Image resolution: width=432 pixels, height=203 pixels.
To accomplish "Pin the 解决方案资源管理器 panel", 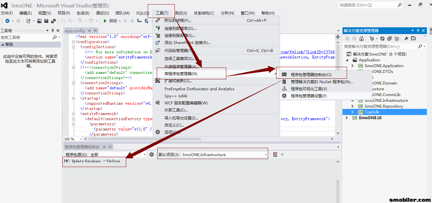I will click(418, 31).
